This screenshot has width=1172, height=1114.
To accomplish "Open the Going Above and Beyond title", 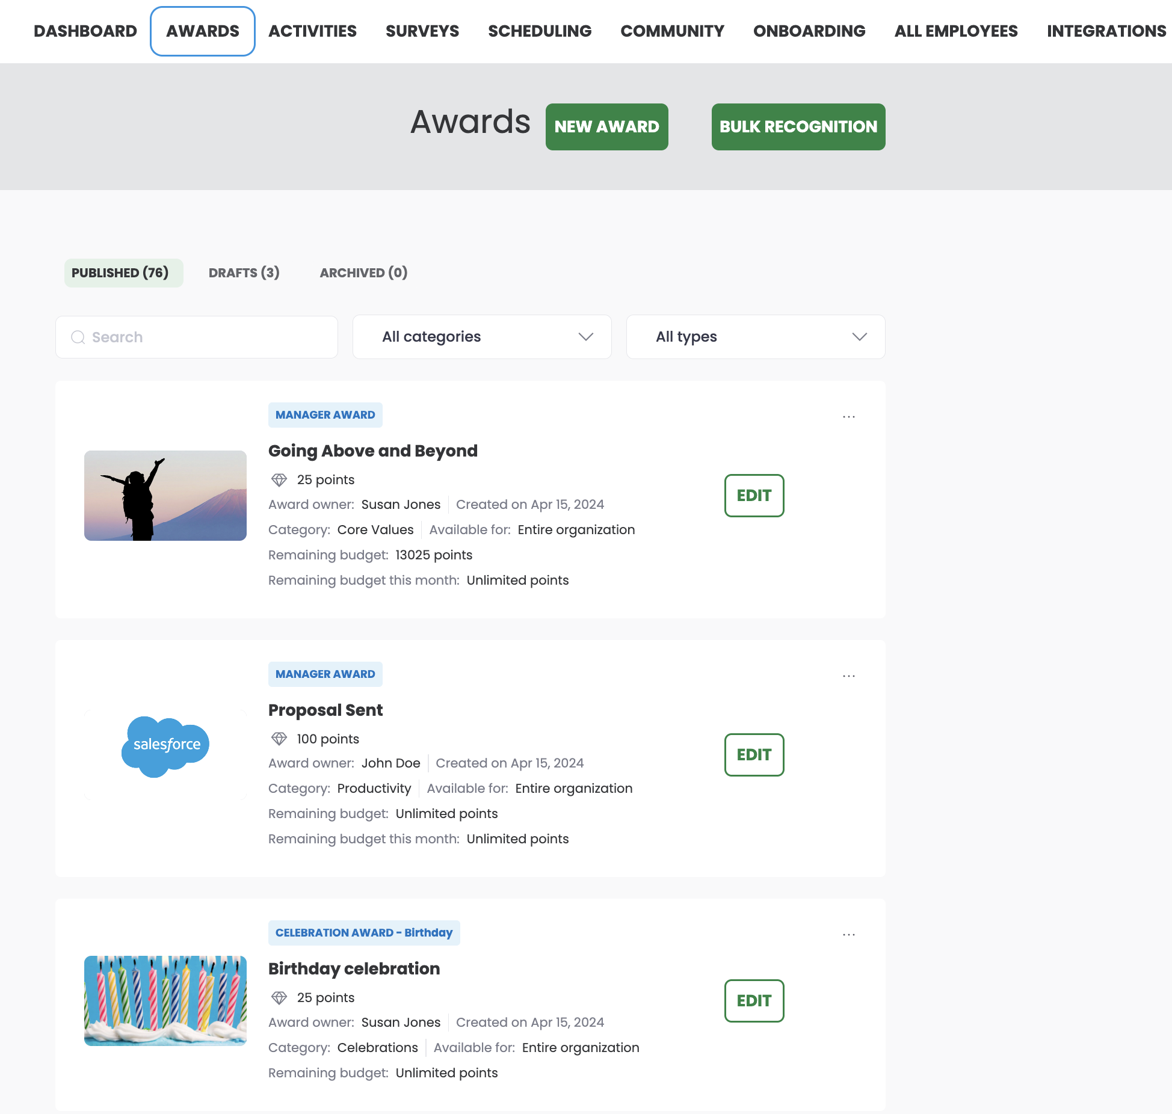I will [373, 451].
